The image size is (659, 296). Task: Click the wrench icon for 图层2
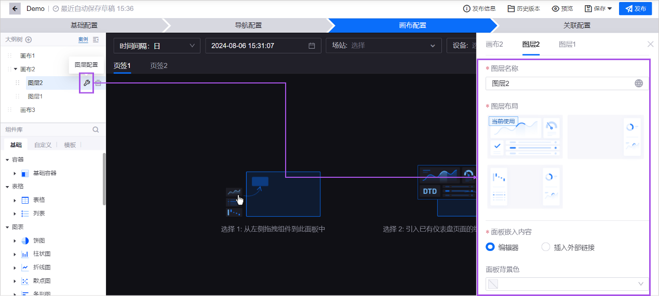[87, 83]
